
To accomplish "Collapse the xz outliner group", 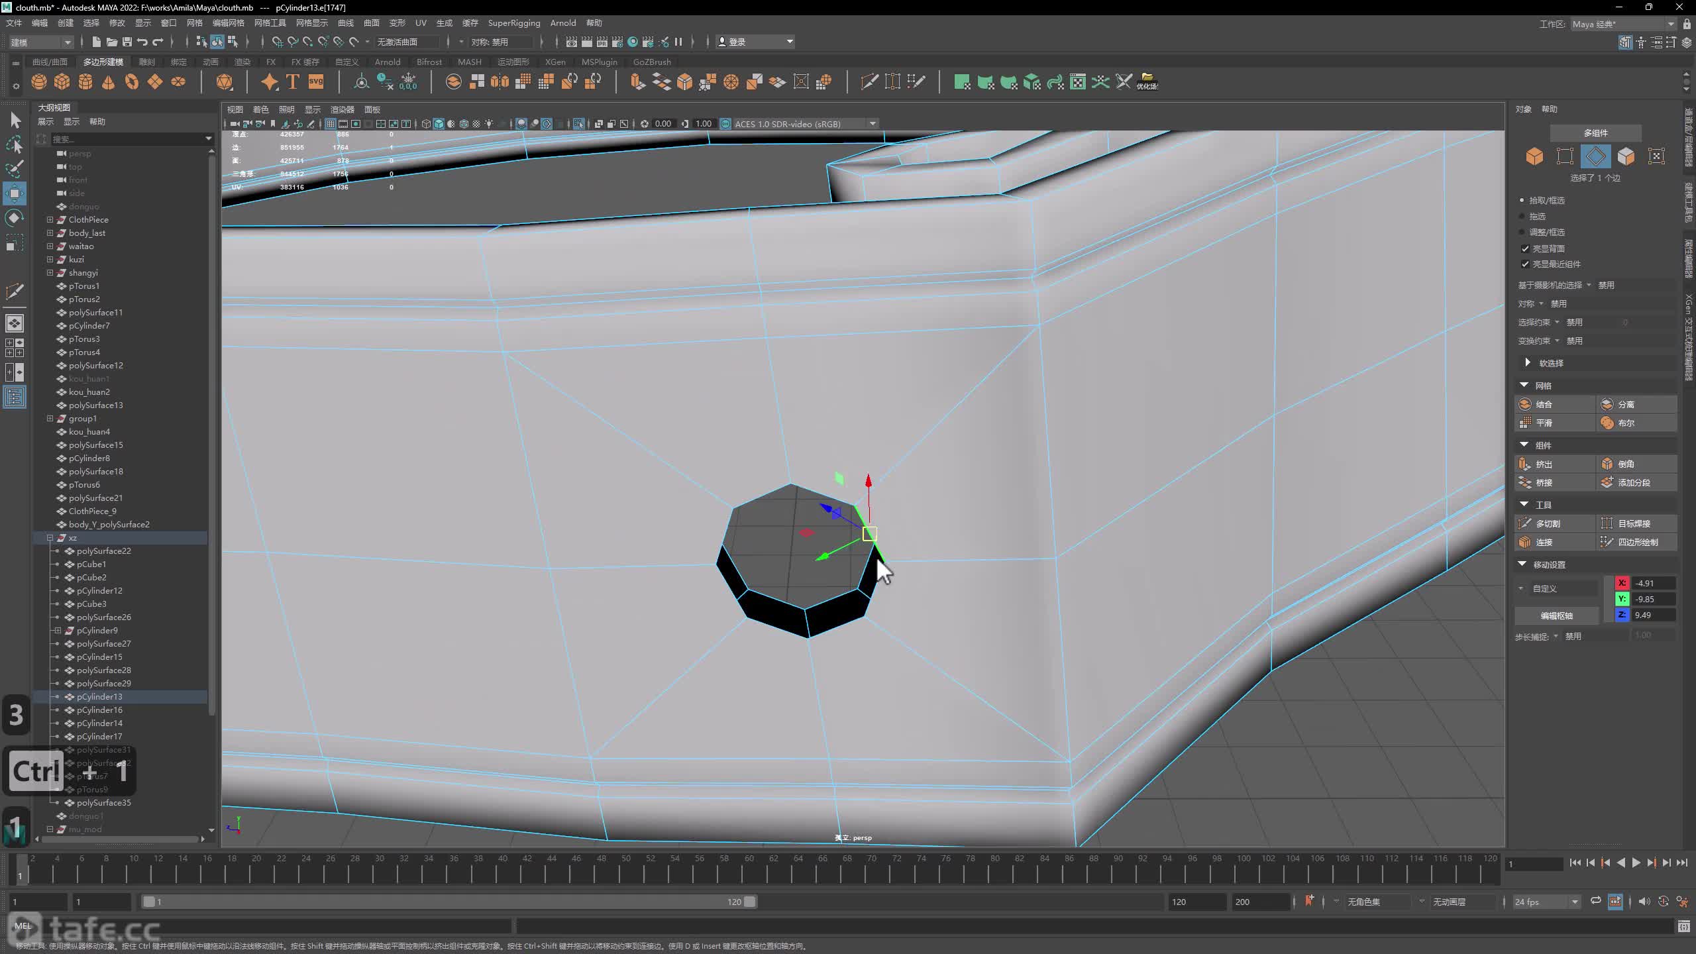I will click(x=50, y=537).
